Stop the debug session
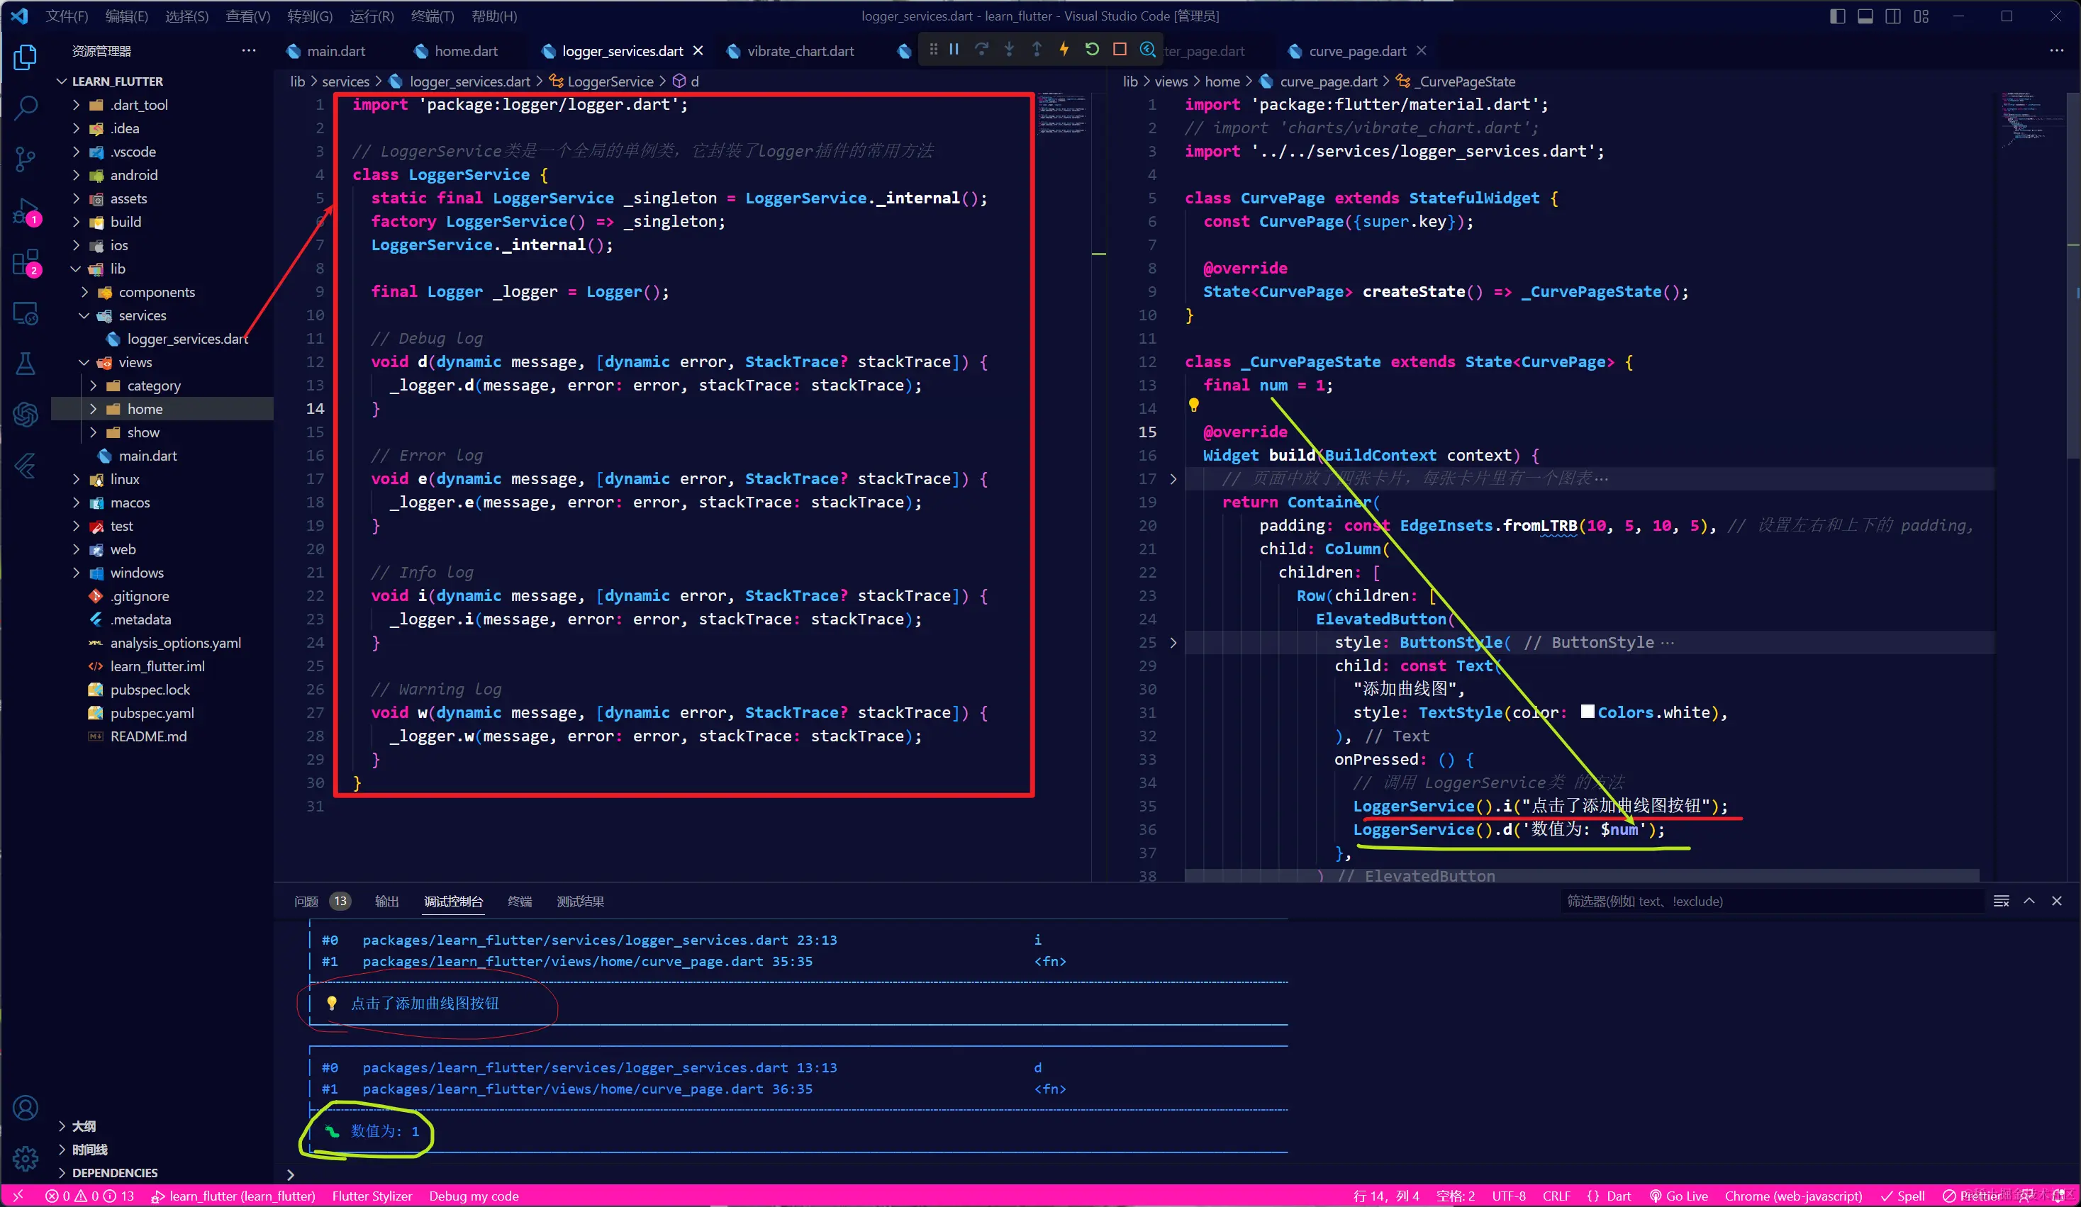 click(1120, 50)
